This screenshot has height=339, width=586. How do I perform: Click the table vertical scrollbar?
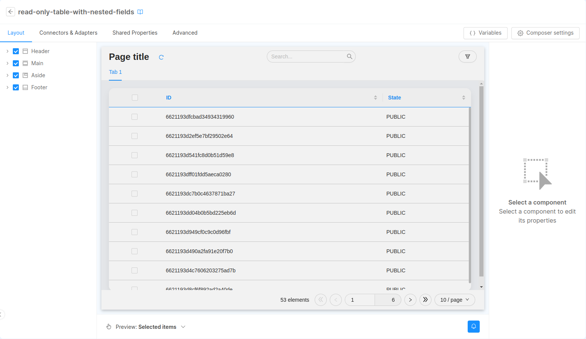tap(481, 181)
